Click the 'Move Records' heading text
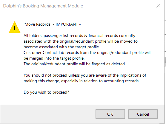166x124 pixels. click(38, 24)
